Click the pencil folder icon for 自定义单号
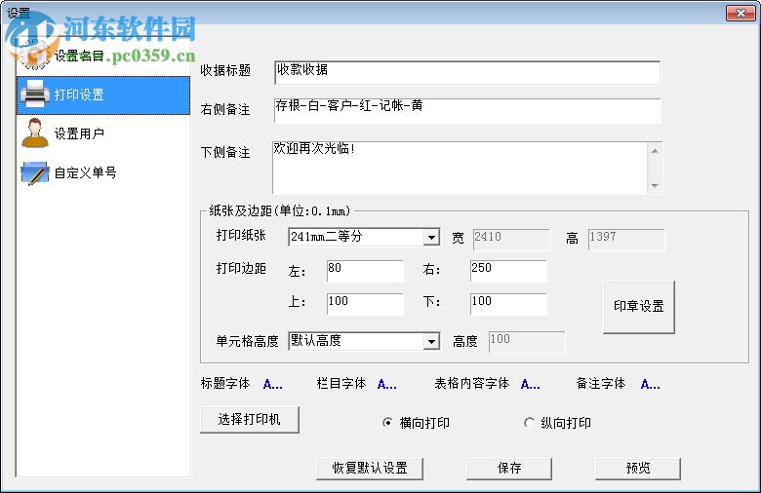Screen dimensions: 761x493 pos(34,172)
